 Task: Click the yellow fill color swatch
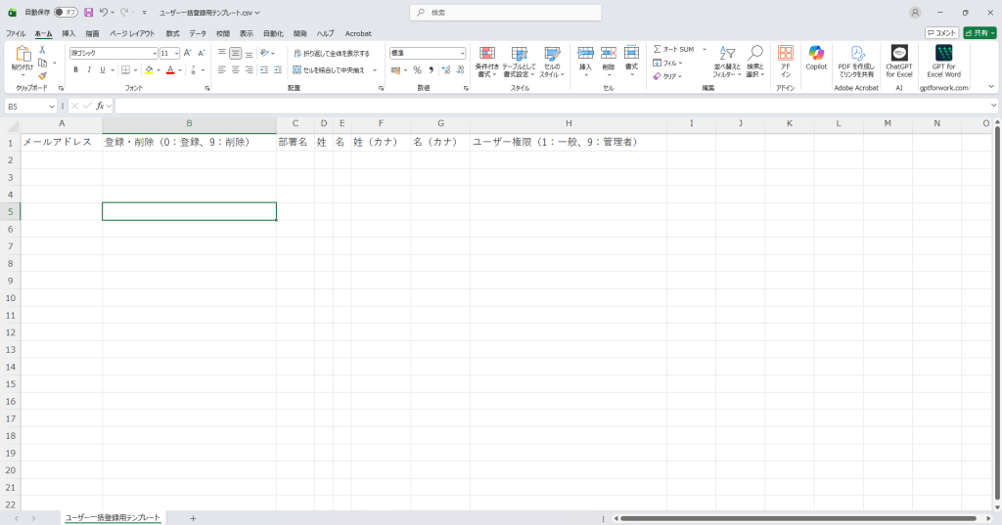[148, 70]
